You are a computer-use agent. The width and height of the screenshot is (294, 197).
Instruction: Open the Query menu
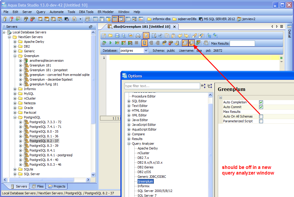click(x=41, y=12)
